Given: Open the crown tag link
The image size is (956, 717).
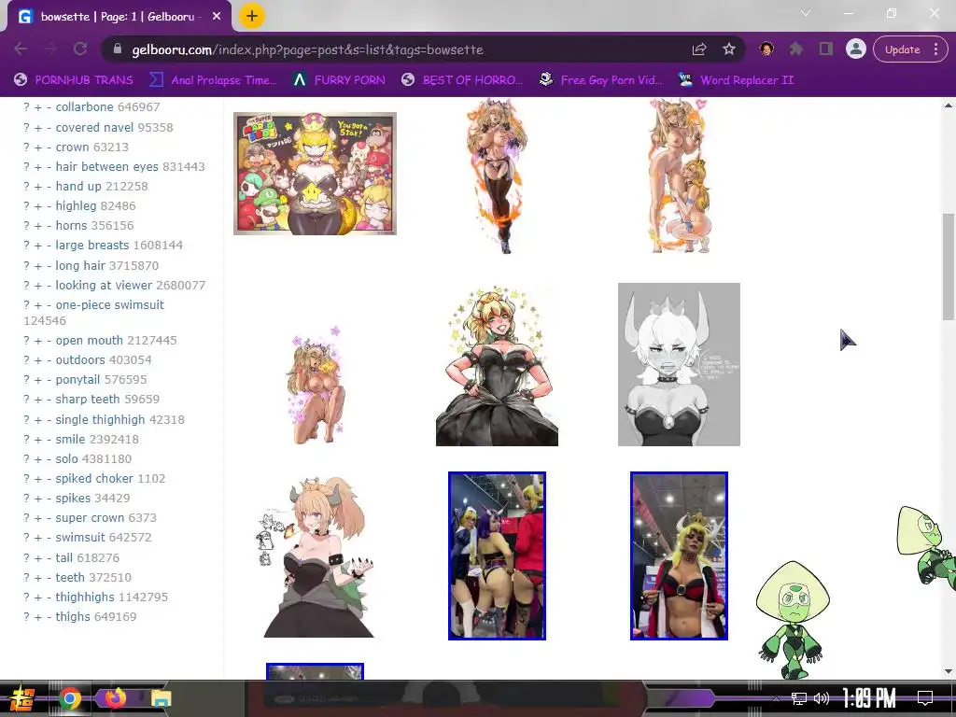Looking at the screenshot, I should coord(72,147).
